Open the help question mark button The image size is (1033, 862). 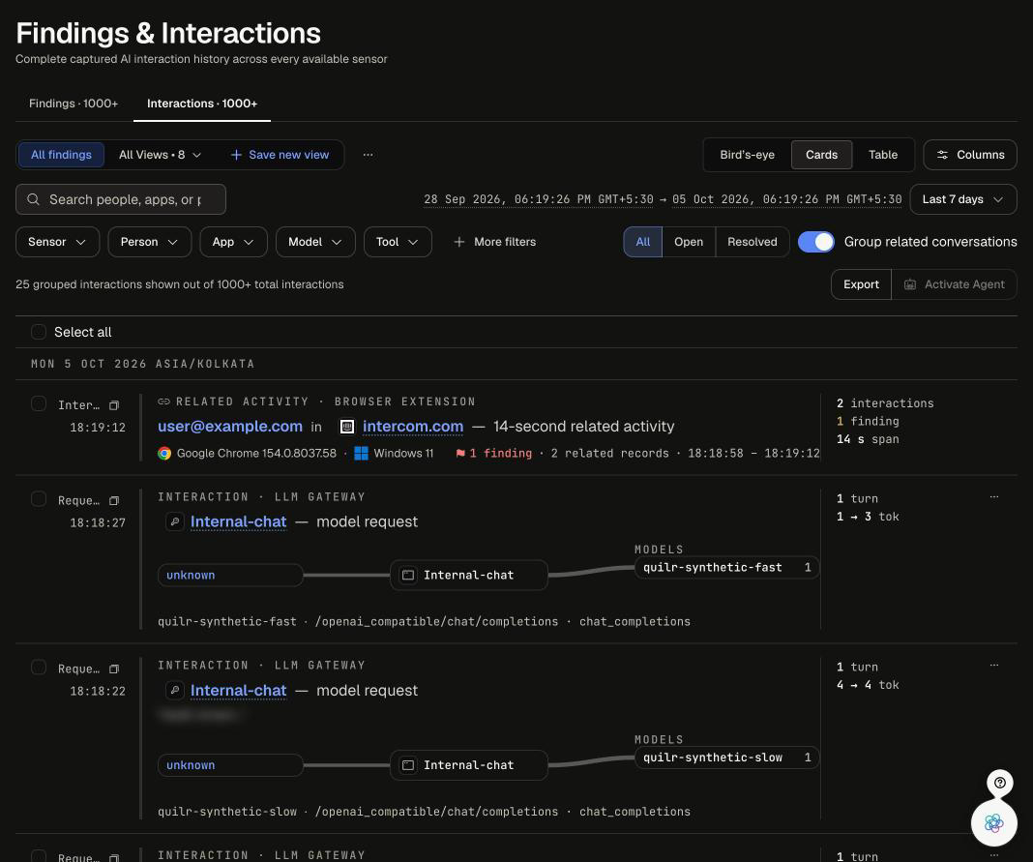click(x=1000, y=783)
